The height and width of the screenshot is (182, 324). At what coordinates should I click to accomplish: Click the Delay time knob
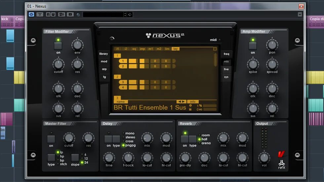(109, 158)
